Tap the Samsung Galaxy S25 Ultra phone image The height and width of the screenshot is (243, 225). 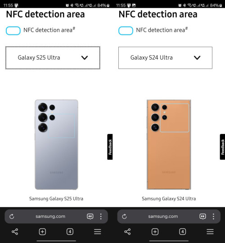pyautogui.click(x=56, y=145)
